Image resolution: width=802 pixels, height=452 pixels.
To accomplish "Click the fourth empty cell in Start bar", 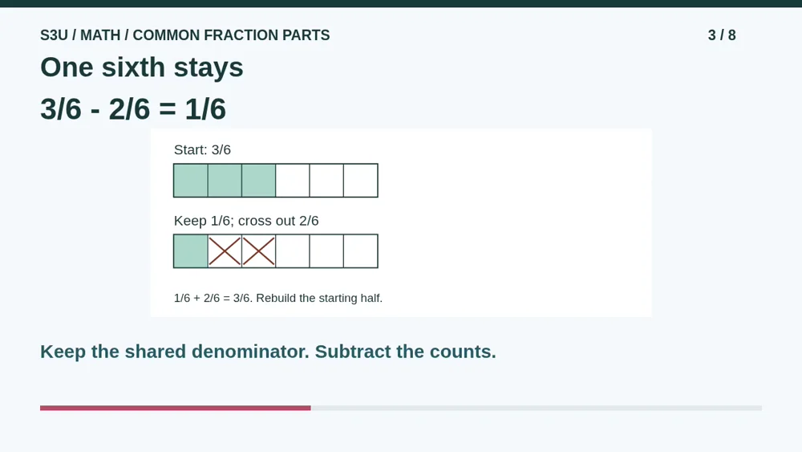I will 293,181.
